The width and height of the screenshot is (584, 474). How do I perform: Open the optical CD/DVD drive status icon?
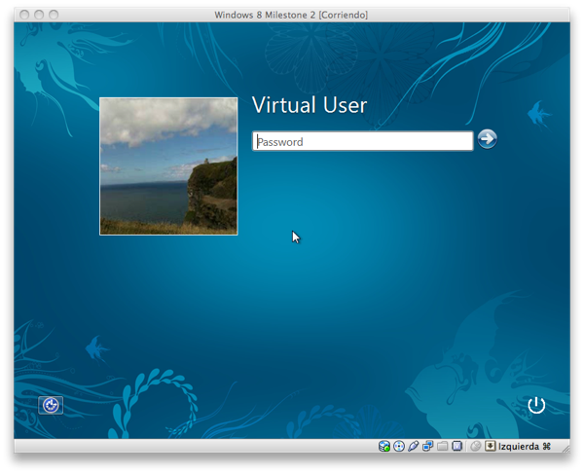coord(399,446)
